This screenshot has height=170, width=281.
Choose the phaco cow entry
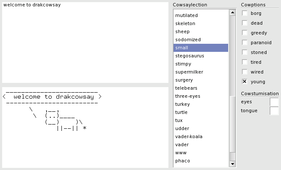click(x=183, y=161)
